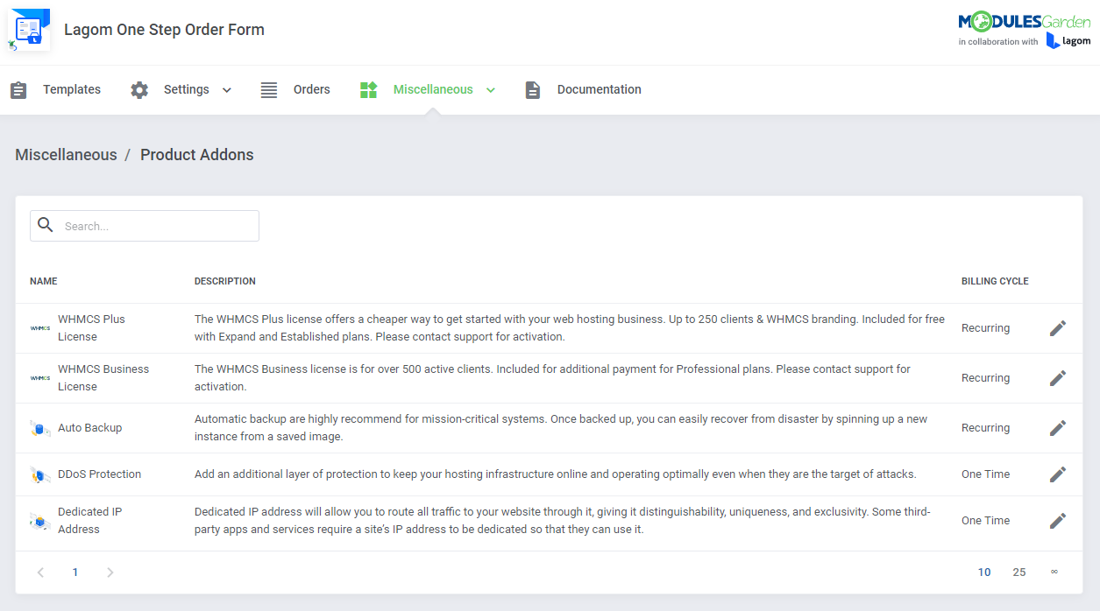Open the Documentation page icon
This screenshot has width=1100, height=611.
(532, 88)
